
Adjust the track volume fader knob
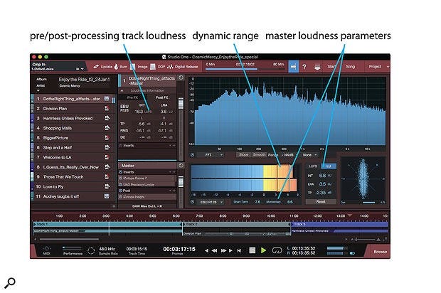pyautogui.click(x=181, y=103)
